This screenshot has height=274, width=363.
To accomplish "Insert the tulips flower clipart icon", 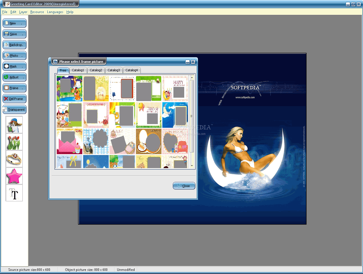I will click(x=14, y=142).
